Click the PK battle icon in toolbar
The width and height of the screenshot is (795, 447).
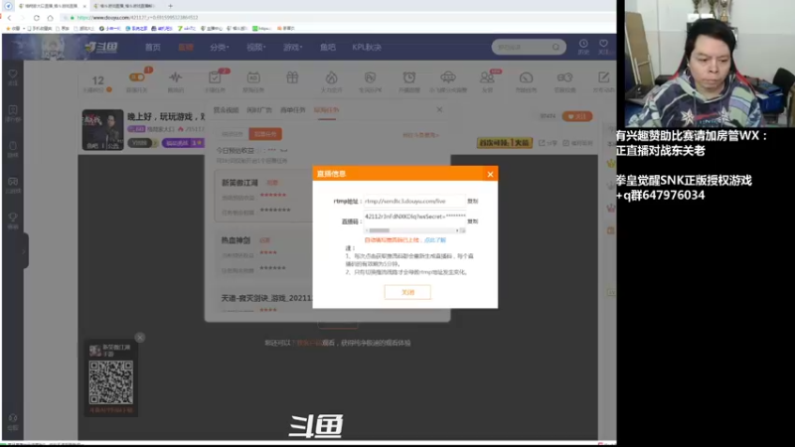370,77
